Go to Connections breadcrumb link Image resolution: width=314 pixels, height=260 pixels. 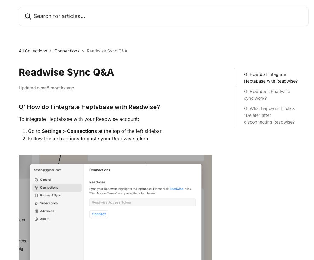coord(67,51)
